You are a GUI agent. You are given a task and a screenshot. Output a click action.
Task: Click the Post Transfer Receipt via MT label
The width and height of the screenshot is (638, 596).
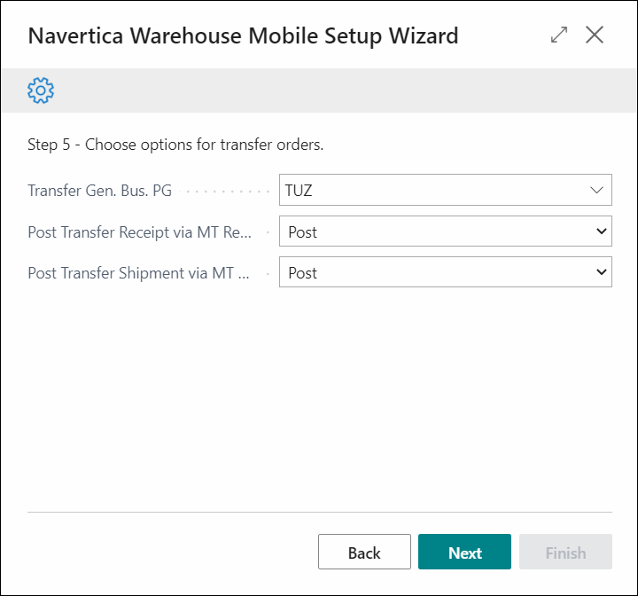point(140,232)
